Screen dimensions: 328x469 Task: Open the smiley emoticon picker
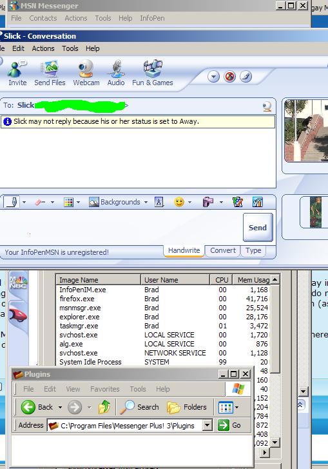(x=179, y=202)
